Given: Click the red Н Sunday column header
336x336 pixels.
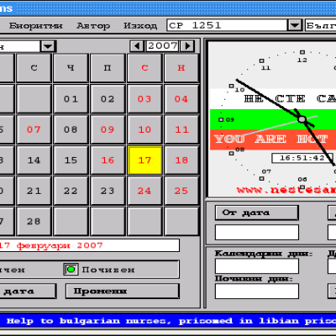Looking at the screenshot, I should 181,68.
